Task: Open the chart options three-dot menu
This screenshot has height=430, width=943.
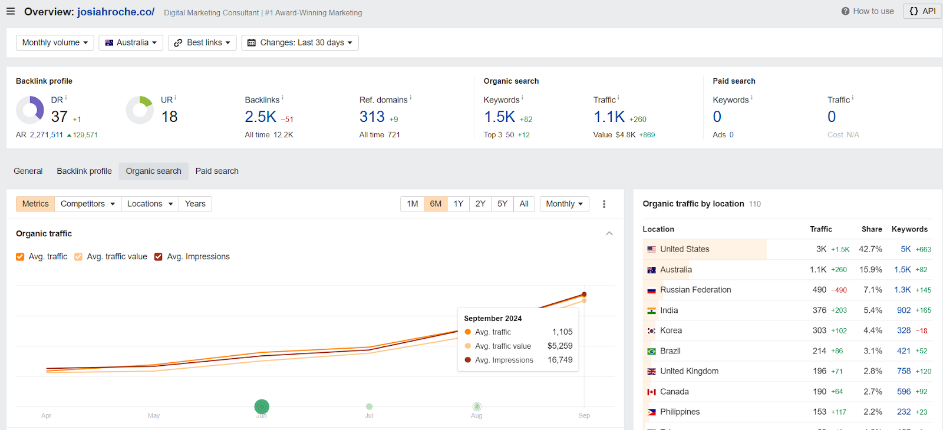Action: click(604, 204)
